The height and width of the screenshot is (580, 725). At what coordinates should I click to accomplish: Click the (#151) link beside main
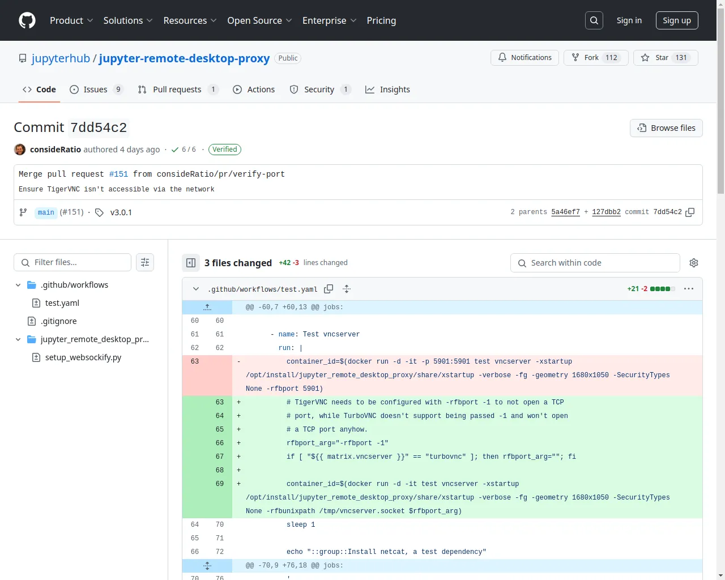click(72, 212)
